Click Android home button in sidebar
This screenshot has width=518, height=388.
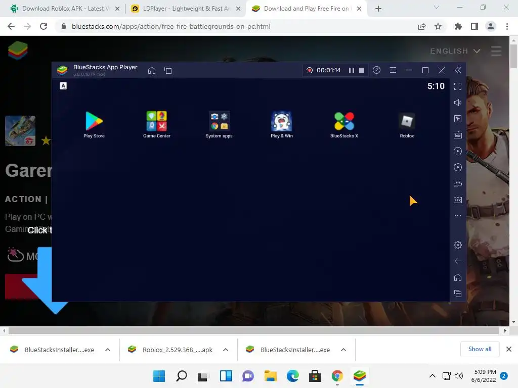(457, 277)
